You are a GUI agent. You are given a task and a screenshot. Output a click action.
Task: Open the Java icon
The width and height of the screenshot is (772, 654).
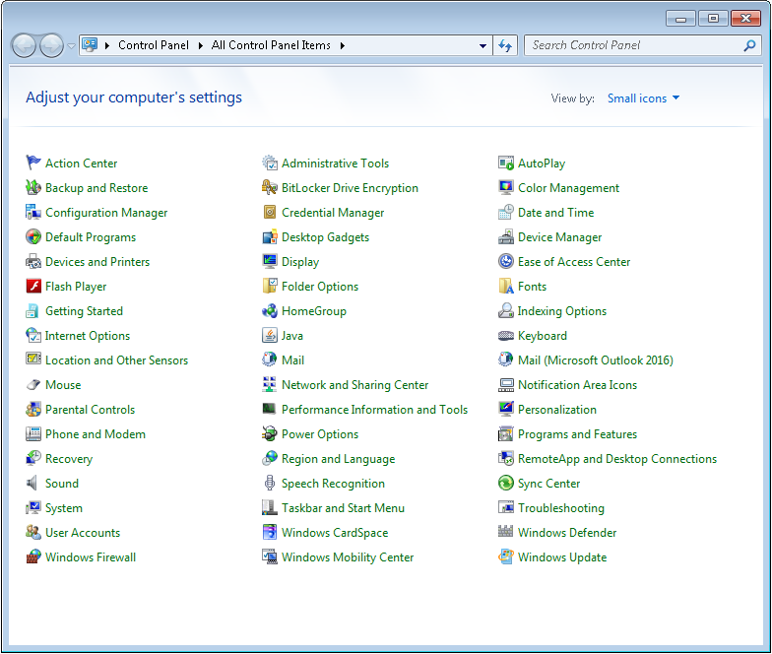click(x=270, y=335)
